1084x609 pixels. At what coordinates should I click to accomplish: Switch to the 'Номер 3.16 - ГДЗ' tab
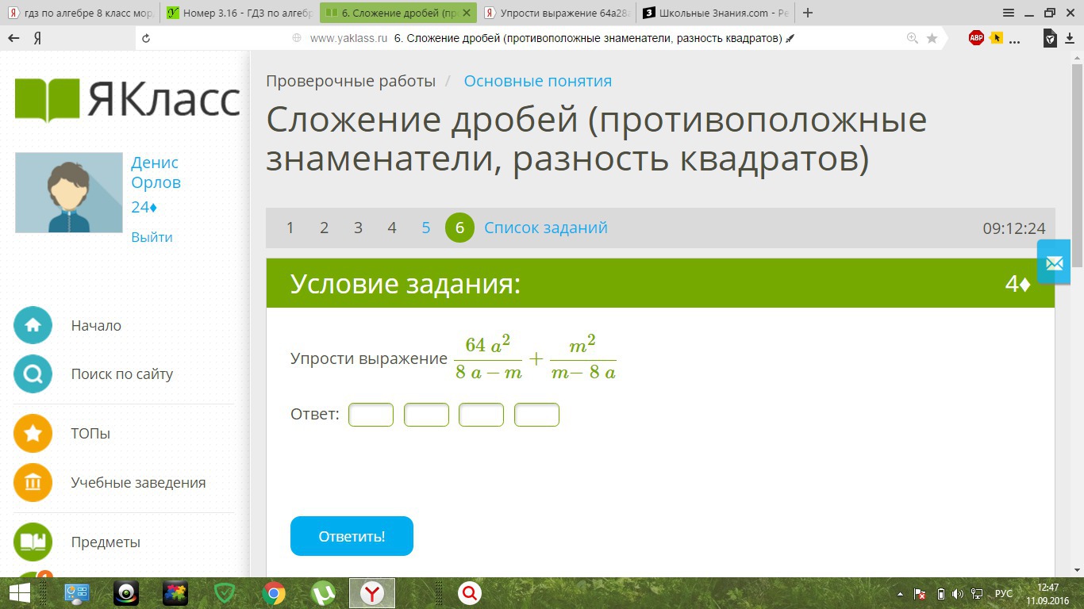tap(240, 13)
